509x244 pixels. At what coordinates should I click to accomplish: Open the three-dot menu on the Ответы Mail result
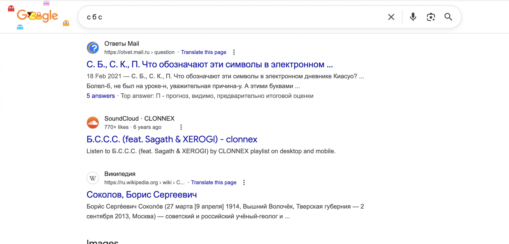tap(234, 52)
